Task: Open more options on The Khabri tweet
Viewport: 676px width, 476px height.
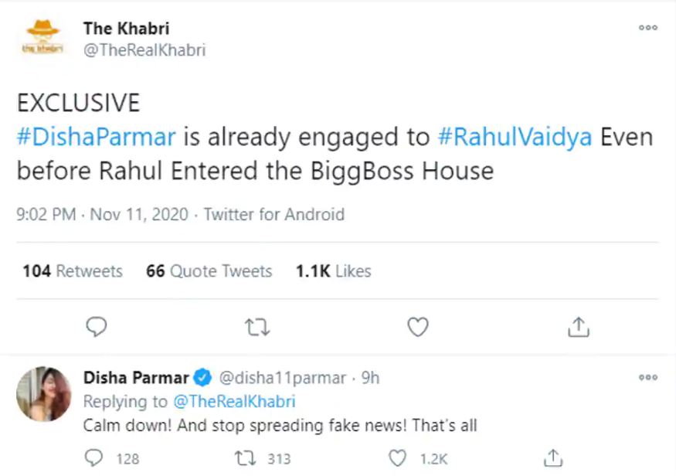Action: 647,28
